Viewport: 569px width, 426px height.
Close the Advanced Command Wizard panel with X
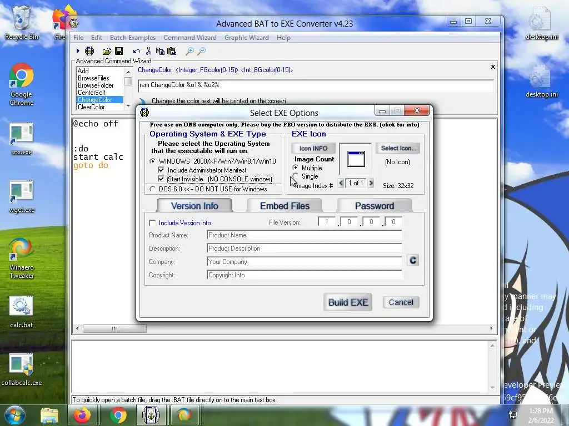[493, 67]
